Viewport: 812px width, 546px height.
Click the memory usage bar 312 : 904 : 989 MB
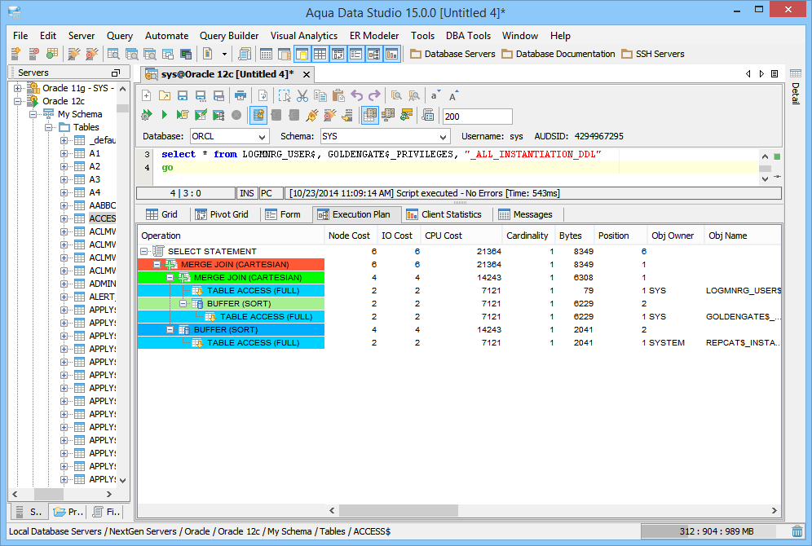(715, 531)
